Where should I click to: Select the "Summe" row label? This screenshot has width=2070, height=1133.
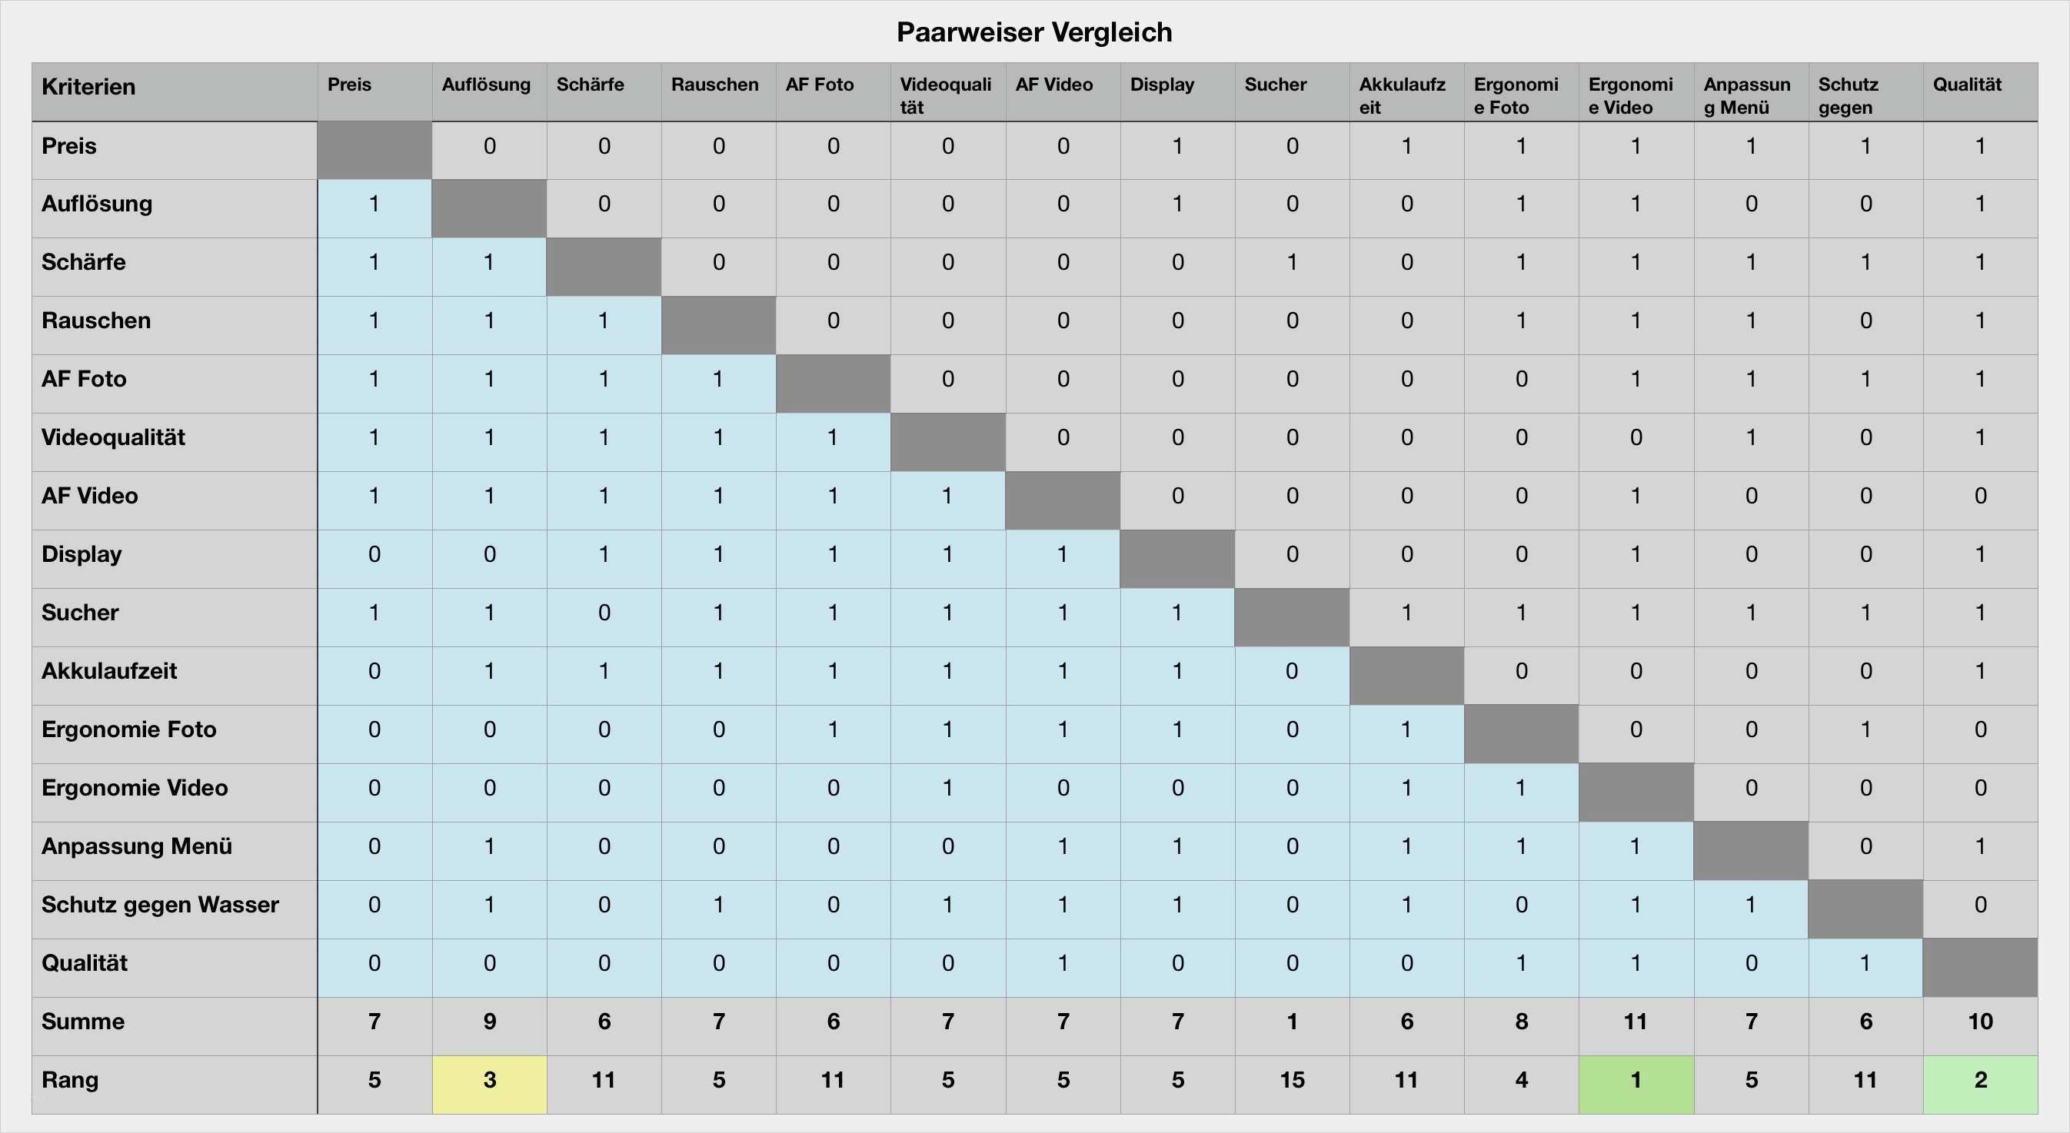click(x=84, y=1022)
